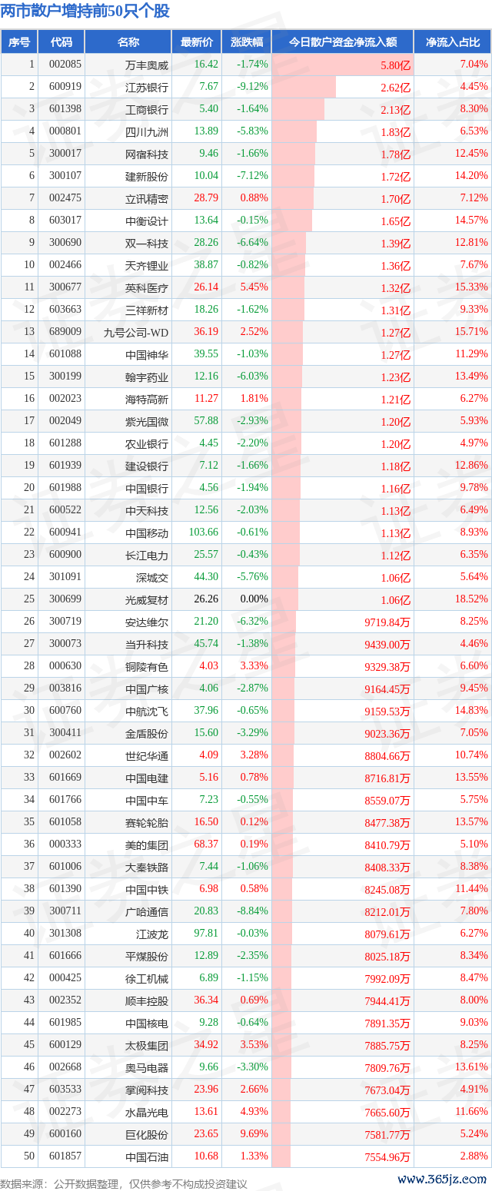Click stock name 大秦铁路
The image size is (492, 1191).
point(146,867)
